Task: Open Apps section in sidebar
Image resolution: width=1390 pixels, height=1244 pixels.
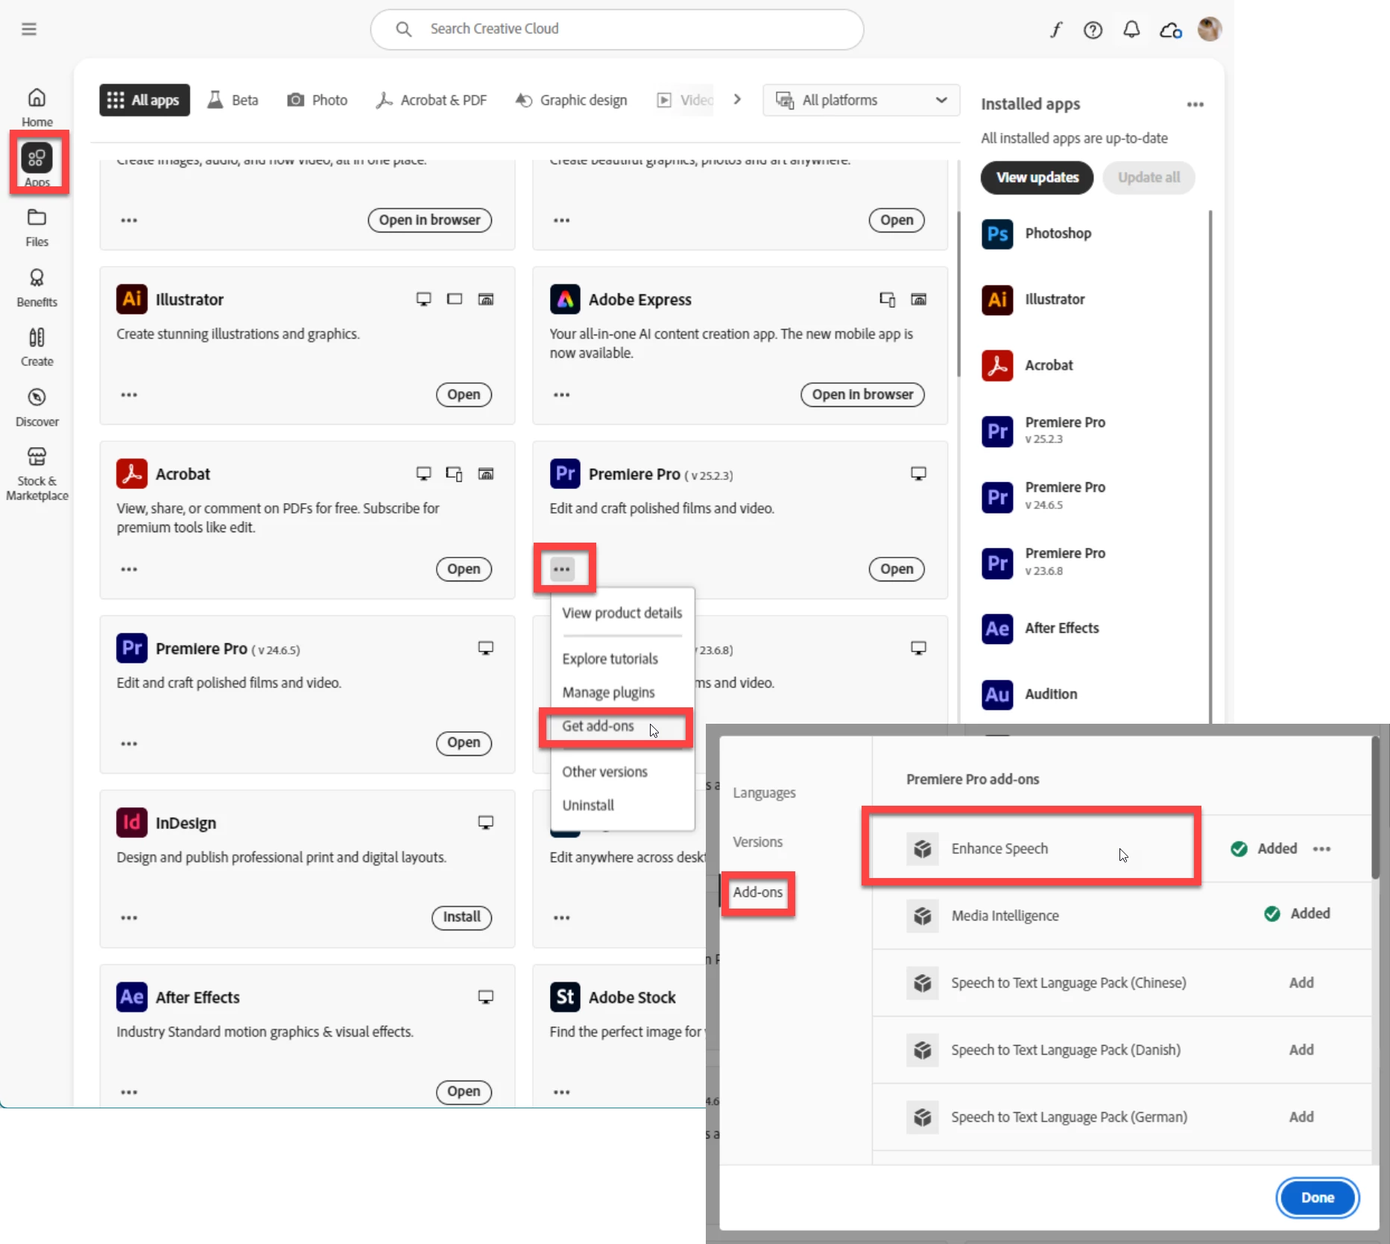Action: pos(37,164)
